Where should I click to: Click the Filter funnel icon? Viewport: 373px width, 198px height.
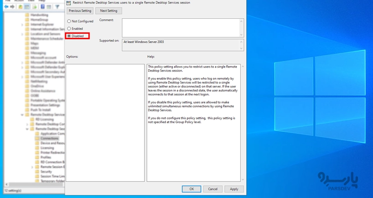[x=57, y=7]
